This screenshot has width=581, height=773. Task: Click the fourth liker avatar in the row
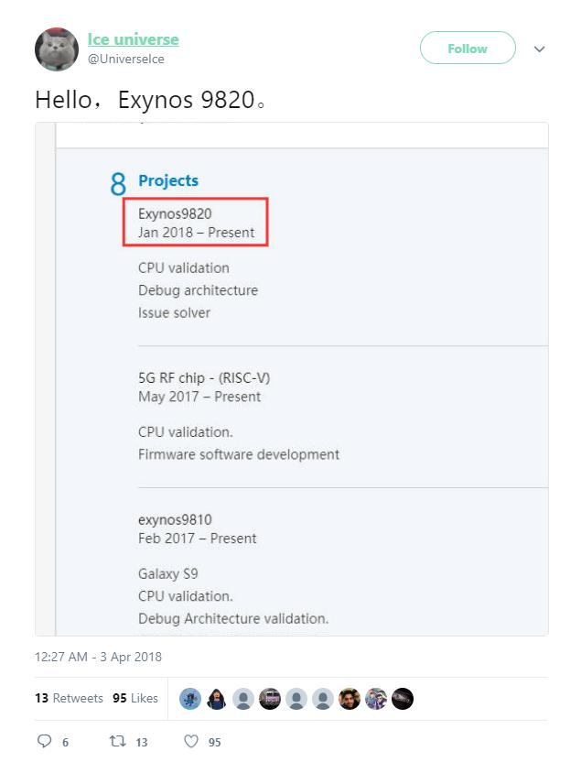pyautogui.click(x=270, y=699)
